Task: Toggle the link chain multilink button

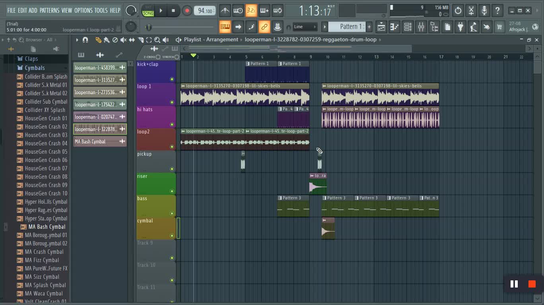Action: [264, 27]
